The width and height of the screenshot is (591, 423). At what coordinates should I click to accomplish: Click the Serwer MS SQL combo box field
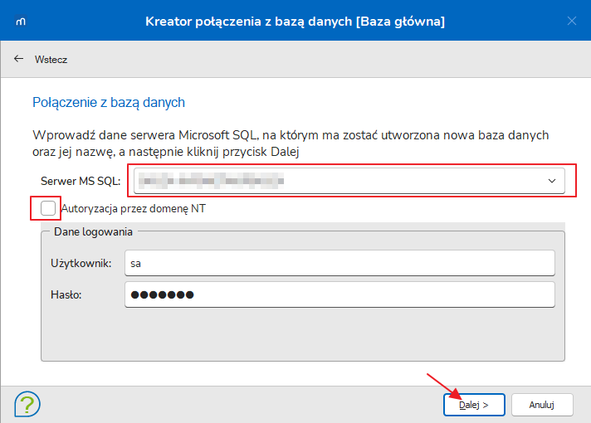(349, 181)
